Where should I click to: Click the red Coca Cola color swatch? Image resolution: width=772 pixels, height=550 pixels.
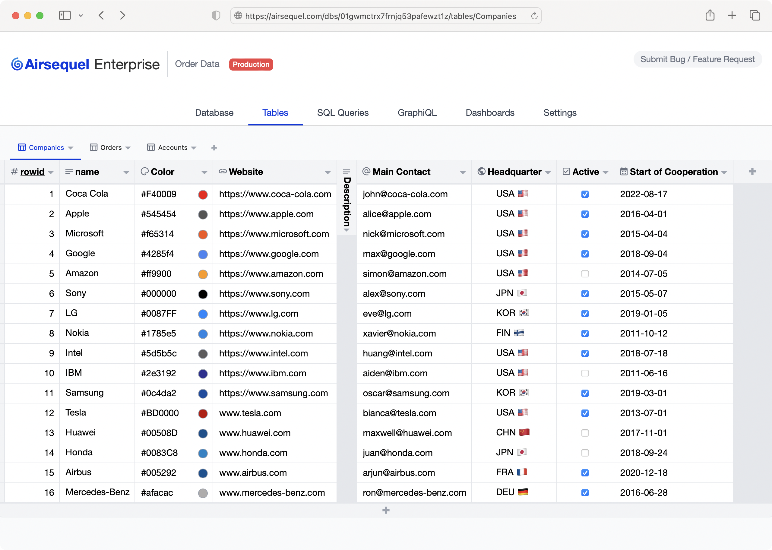click(202, 194)
